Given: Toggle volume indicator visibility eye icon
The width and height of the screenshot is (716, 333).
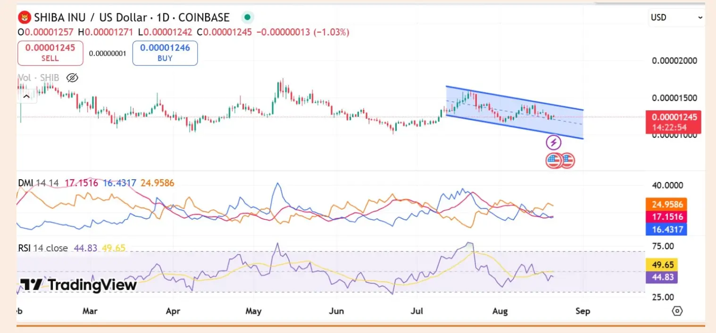Looking at the screenshot, I should (x=72, y=78).
